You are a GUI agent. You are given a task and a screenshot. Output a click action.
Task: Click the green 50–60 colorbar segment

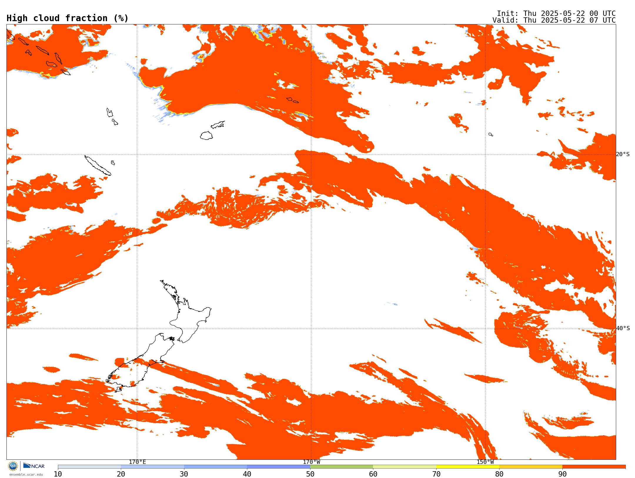pyautogui.click(x=341, y=467)
